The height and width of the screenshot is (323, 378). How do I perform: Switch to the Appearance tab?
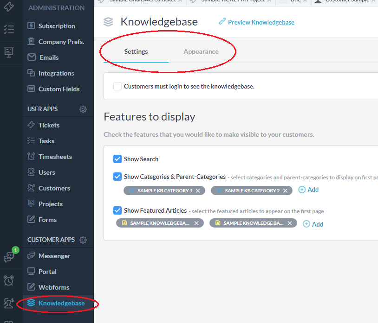click(x=201, y=51)
